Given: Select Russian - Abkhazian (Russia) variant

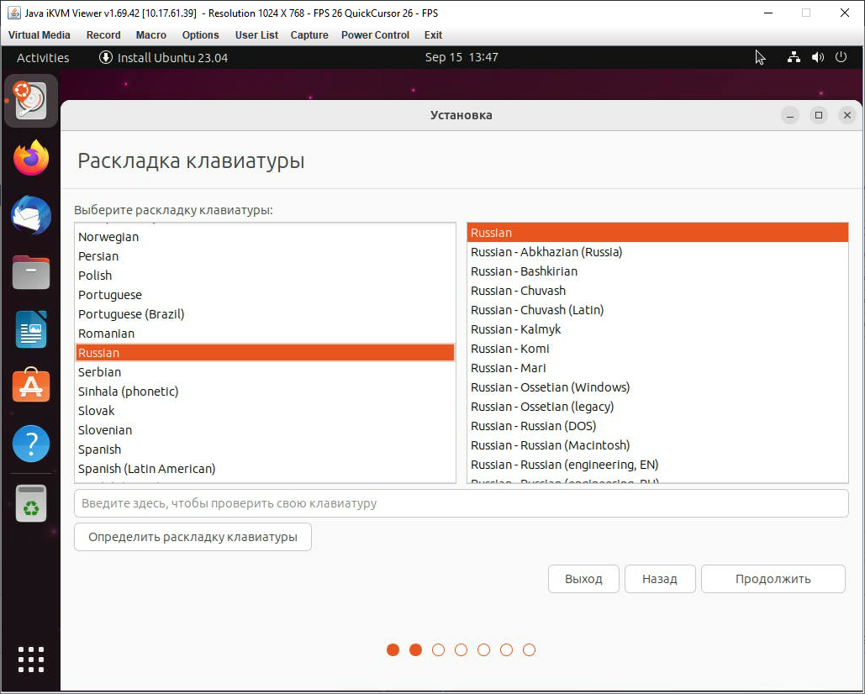Looking at the screenshot, I should tap(657, 252).
